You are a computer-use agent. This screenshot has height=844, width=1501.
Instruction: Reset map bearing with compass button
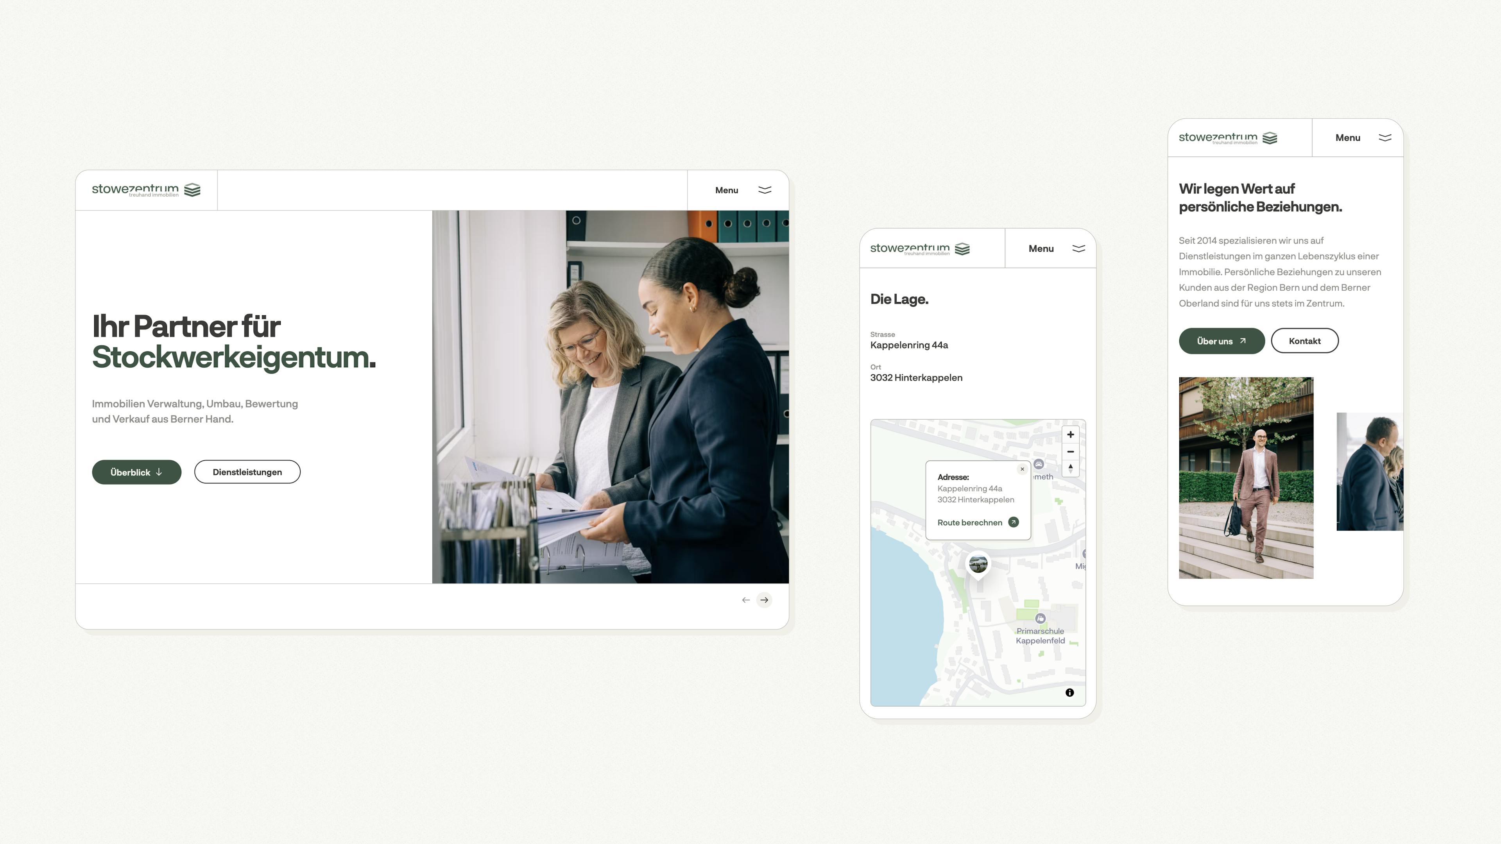(x=1070, y=468)
